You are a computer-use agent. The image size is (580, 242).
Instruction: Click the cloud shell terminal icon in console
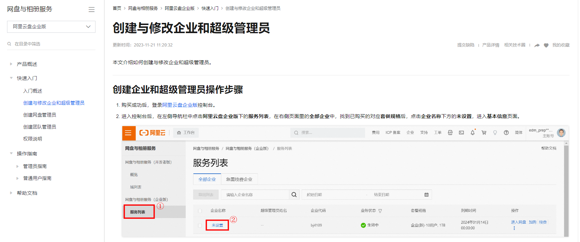[x=461, y=133]
